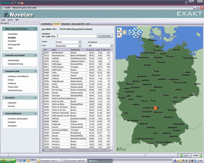Screen dimensions: 204x163
Task: Click the table's vertical scrollbar up arrow
Action: (x=112, y=49)
